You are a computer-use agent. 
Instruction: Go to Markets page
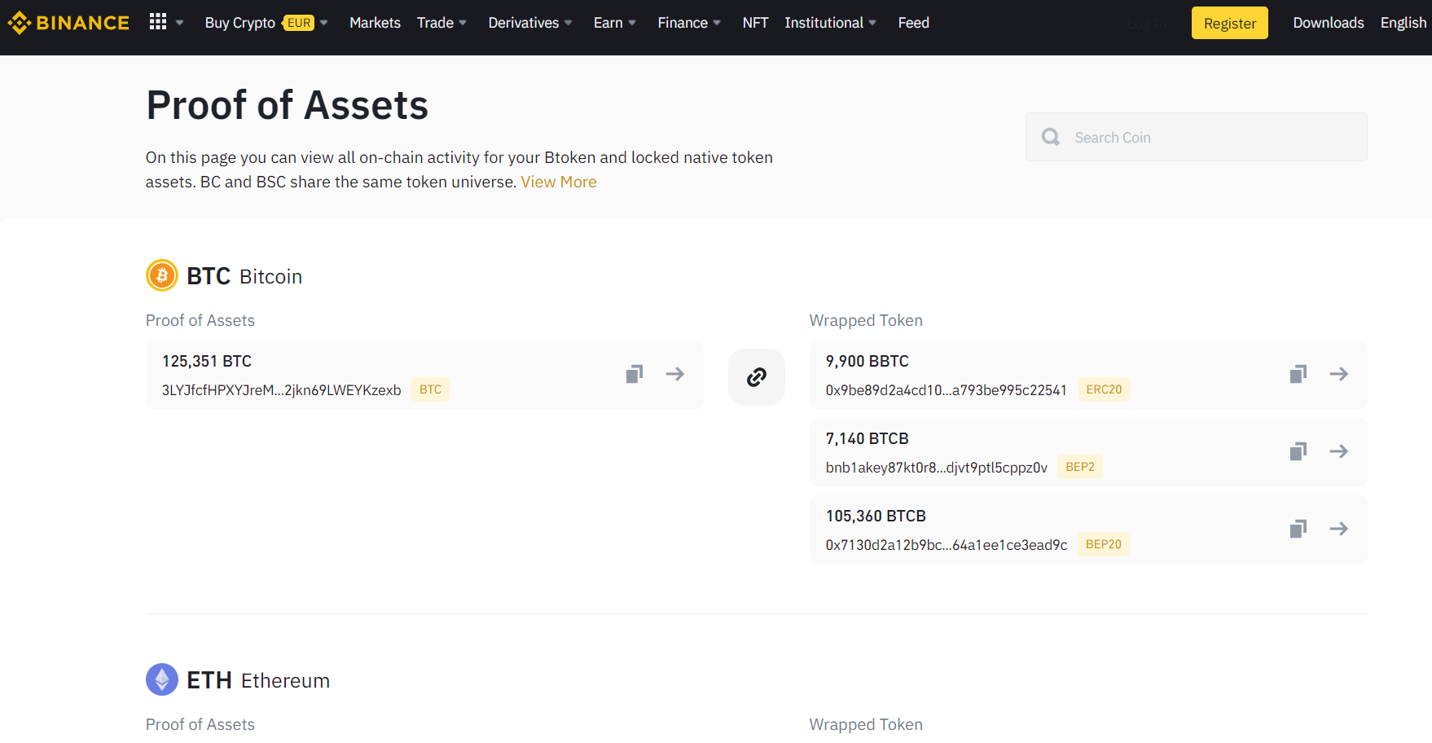pyautogui.click(x=375, y=23)
